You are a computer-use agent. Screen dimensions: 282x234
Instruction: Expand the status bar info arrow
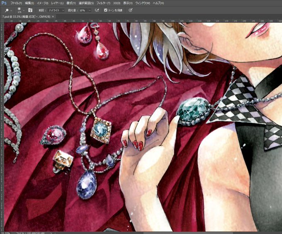51,233
